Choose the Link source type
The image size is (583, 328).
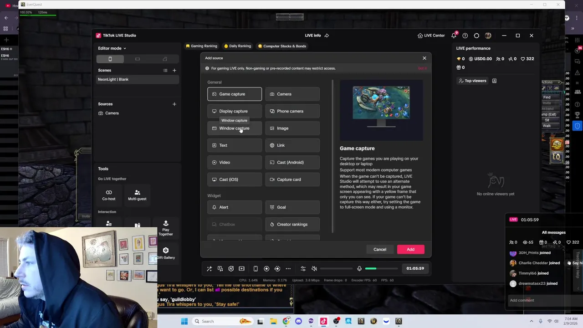point(292,145)
